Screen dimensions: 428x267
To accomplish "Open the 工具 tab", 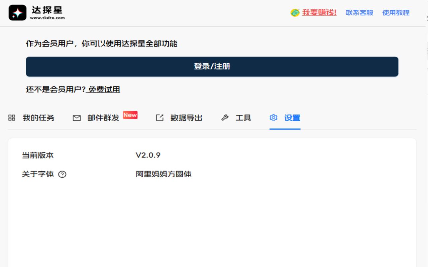I will click(243, 117).
